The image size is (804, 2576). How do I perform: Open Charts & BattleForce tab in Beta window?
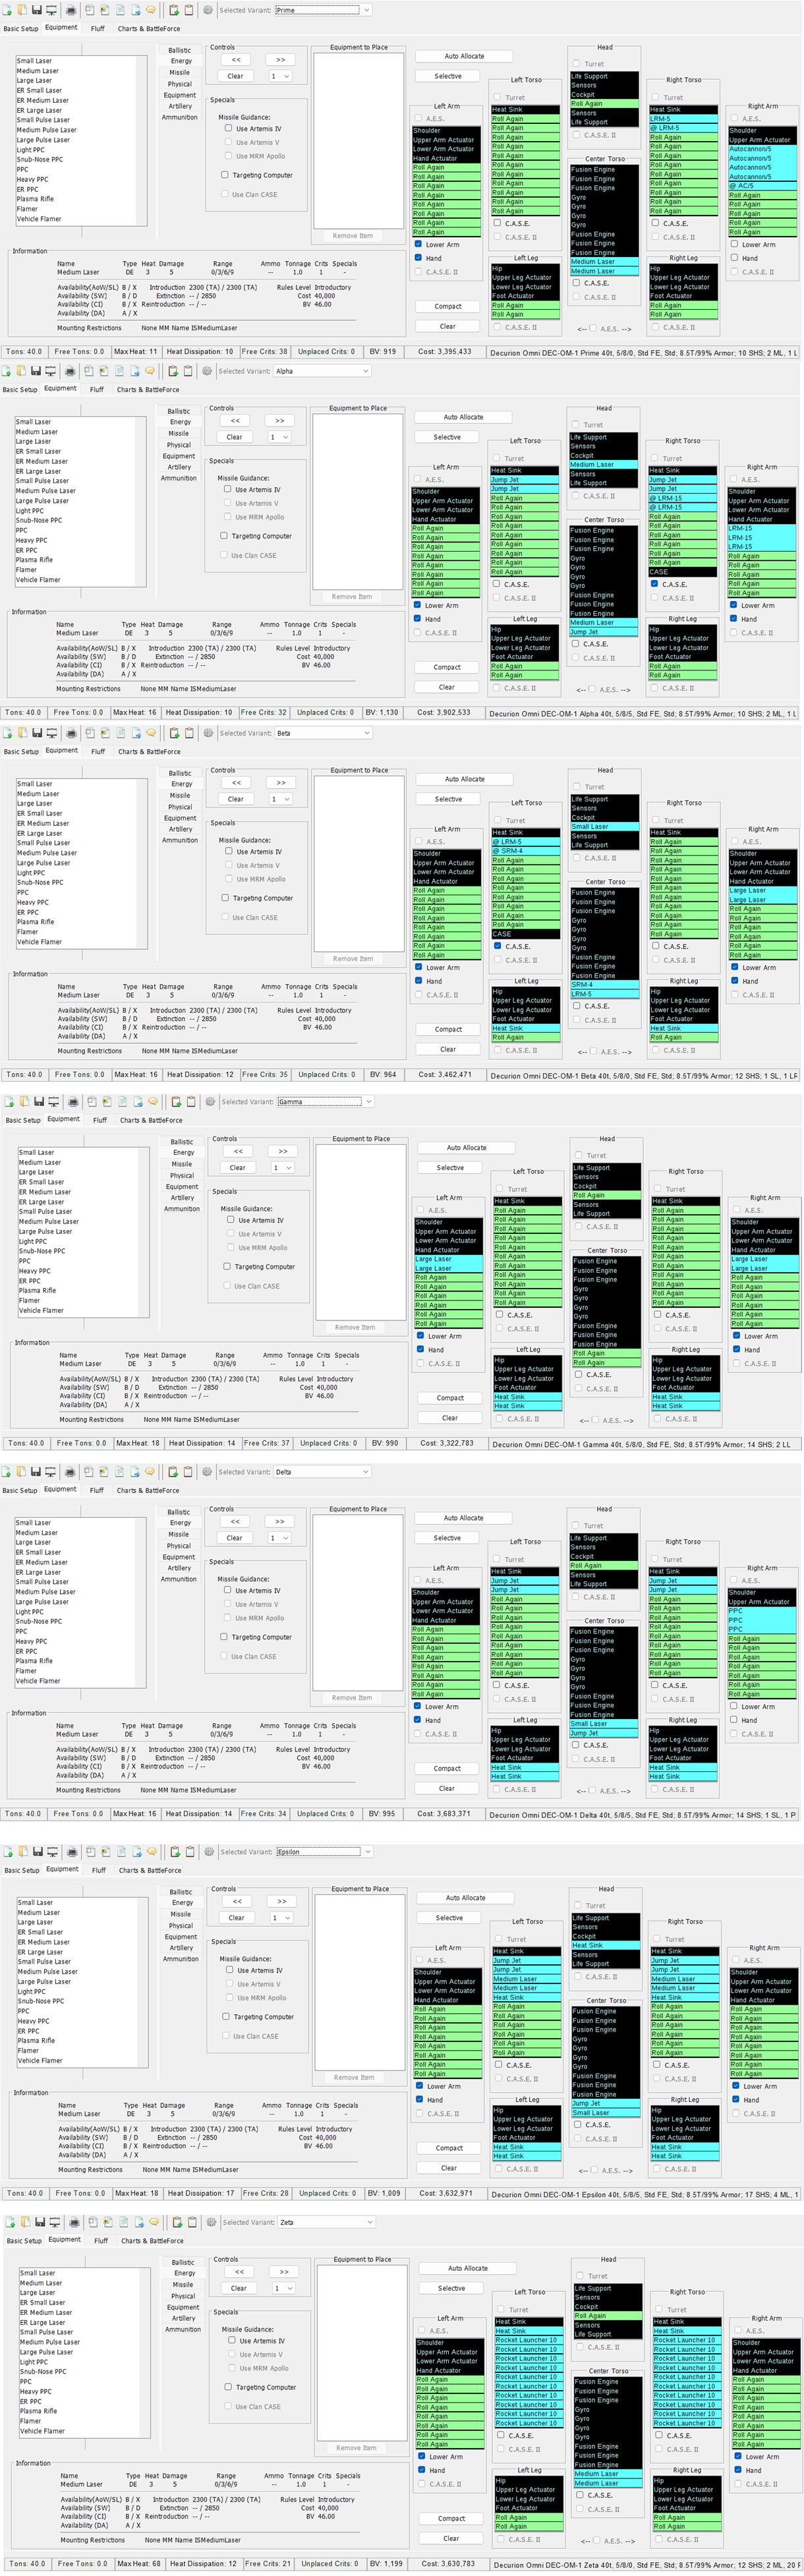click(x=149, y=752)
